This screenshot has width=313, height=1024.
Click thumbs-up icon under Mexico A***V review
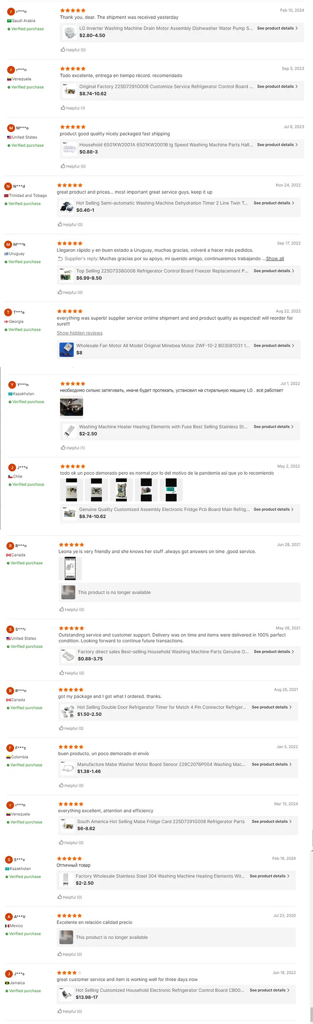tap(60, 954)
